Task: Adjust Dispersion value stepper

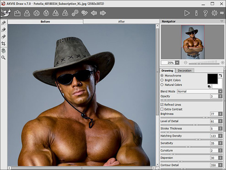Action: click(x=220, y=158)
